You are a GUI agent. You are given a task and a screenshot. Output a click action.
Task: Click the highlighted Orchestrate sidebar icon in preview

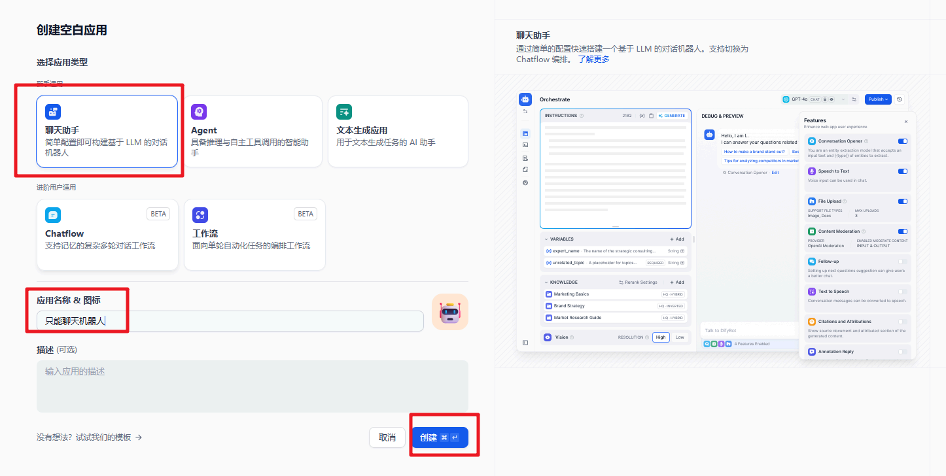click(x=525, y=133)
